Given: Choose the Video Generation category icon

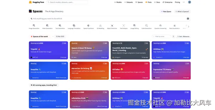Looking at the screenshot, I should click(47, 25).
